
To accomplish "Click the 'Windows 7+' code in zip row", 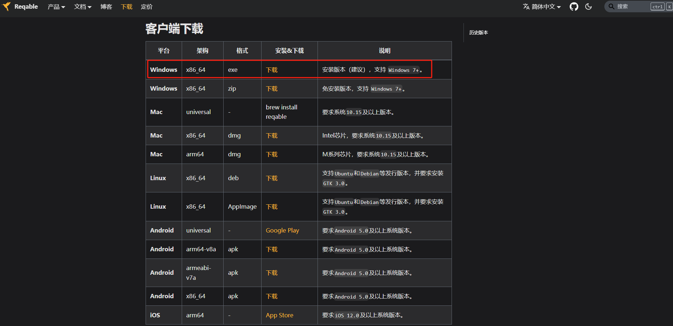I will pyautogui.click(x=386, y=89).
